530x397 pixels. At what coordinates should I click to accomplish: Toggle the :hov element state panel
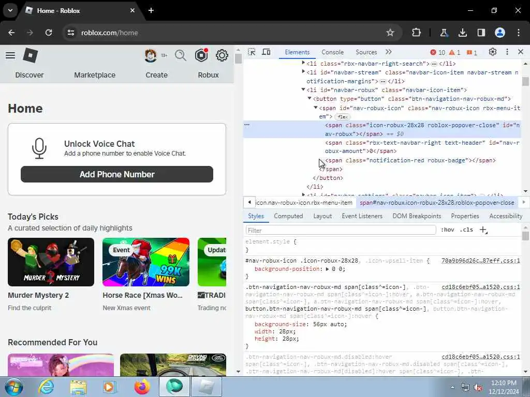(x=448, y=230)
